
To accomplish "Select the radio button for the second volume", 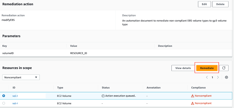I will (4, 103).
